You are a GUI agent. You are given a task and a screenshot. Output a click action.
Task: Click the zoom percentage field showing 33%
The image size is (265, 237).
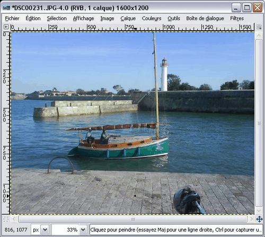click(x=65, y=230)
